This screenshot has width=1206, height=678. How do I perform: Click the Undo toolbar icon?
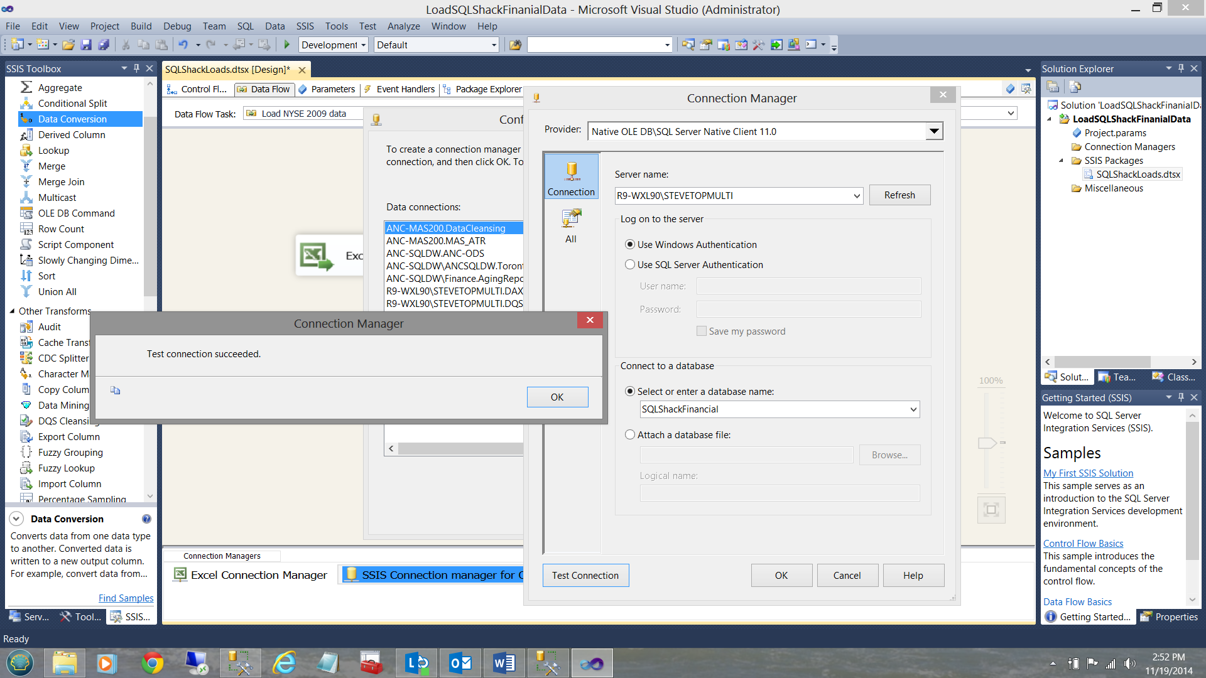click(x=183, y=45)
